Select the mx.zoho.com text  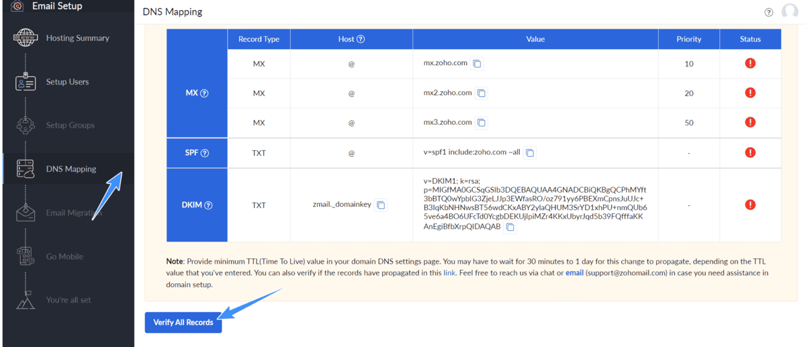click(x=445, y=63)
